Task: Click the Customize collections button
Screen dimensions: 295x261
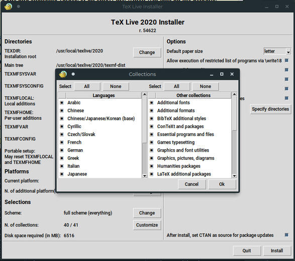Action: point(147,225)
